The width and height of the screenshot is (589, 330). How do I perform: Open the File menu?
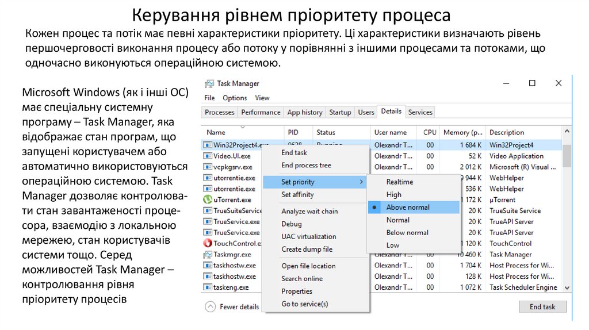pos(209,98)
